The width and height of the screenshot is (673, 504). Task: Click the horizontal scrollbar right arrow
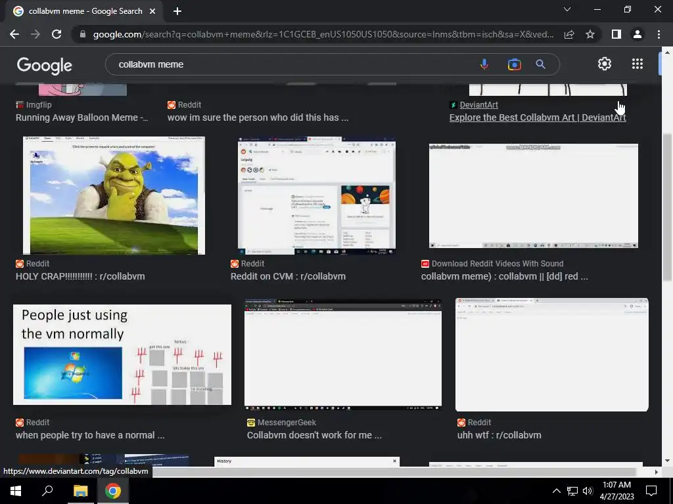tap(657, 472)
